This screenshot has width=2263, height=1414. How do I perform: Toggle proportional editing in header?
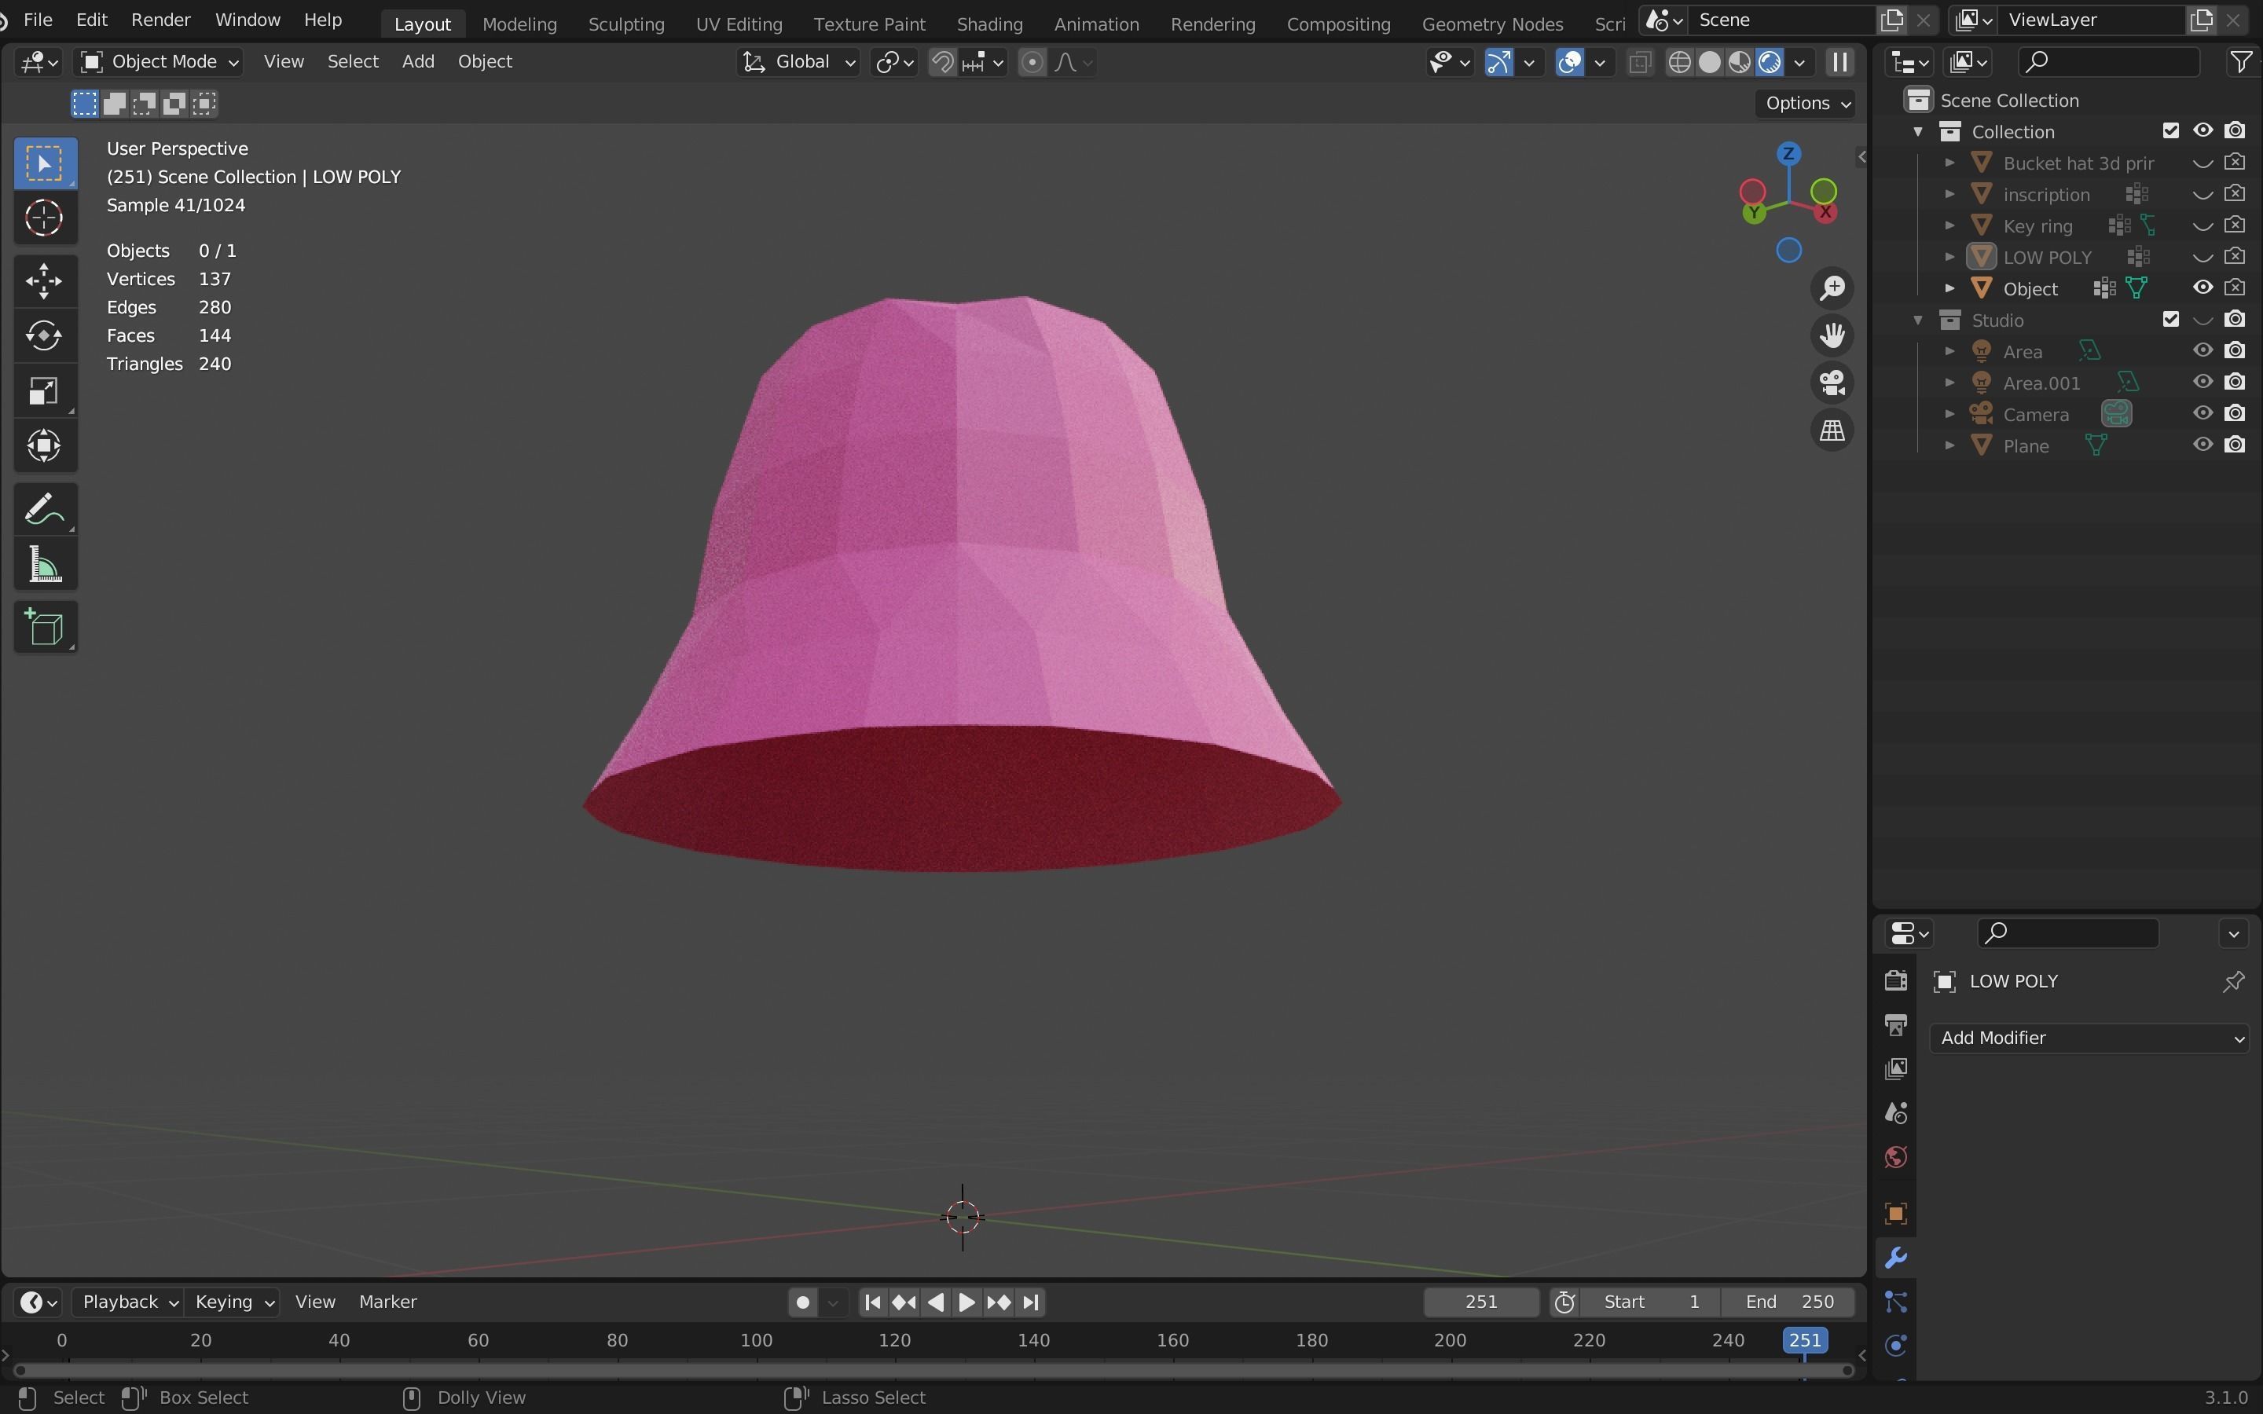click(x=1032, y=63)
